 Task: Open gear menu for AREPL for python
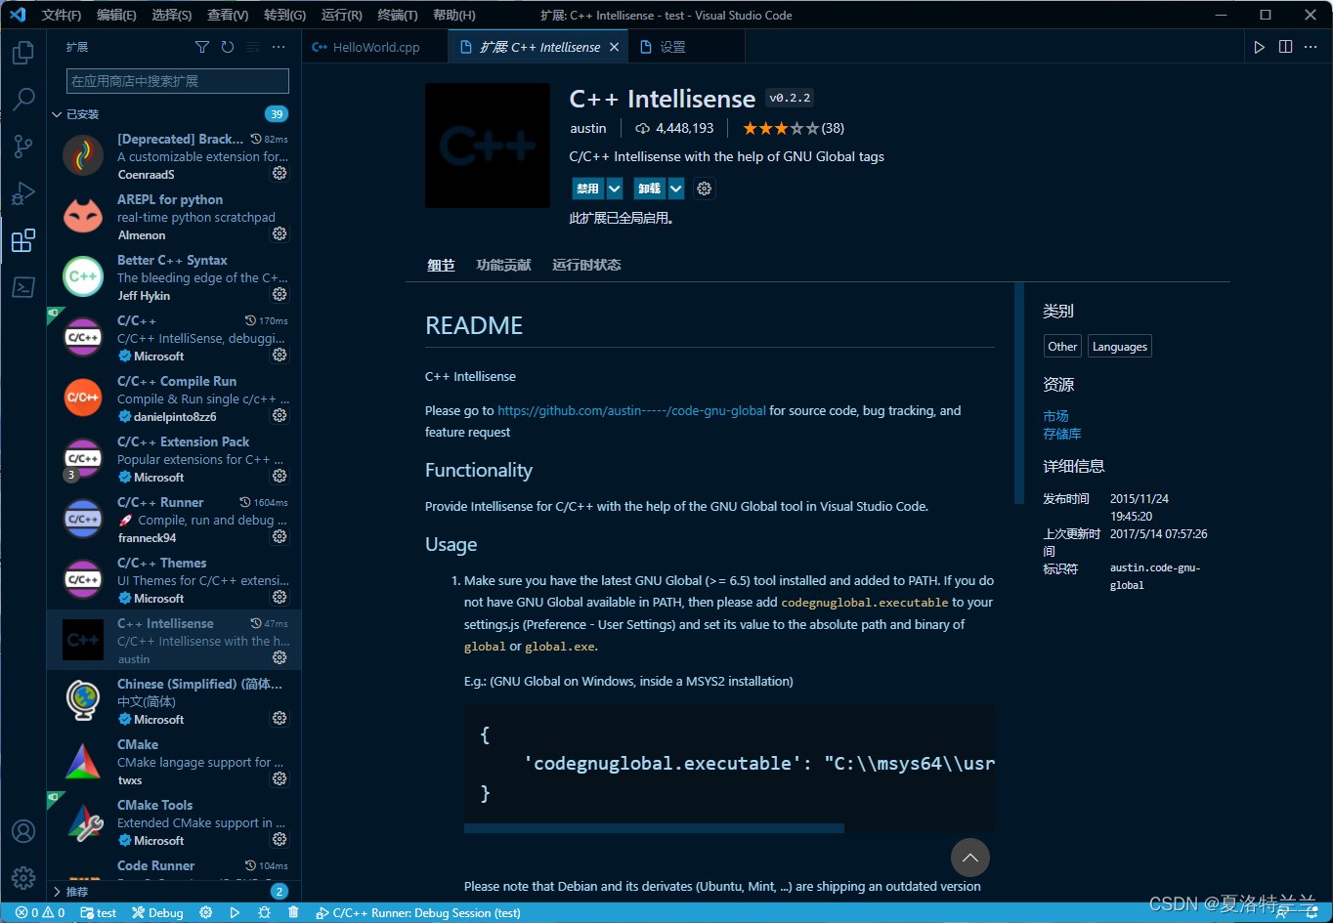tap(279, 233)
